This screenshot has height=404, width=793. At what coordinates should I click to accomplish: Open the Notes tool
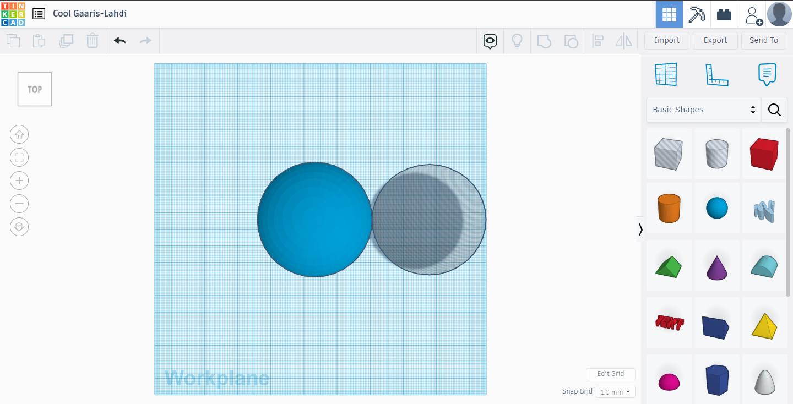pos(767,74)
